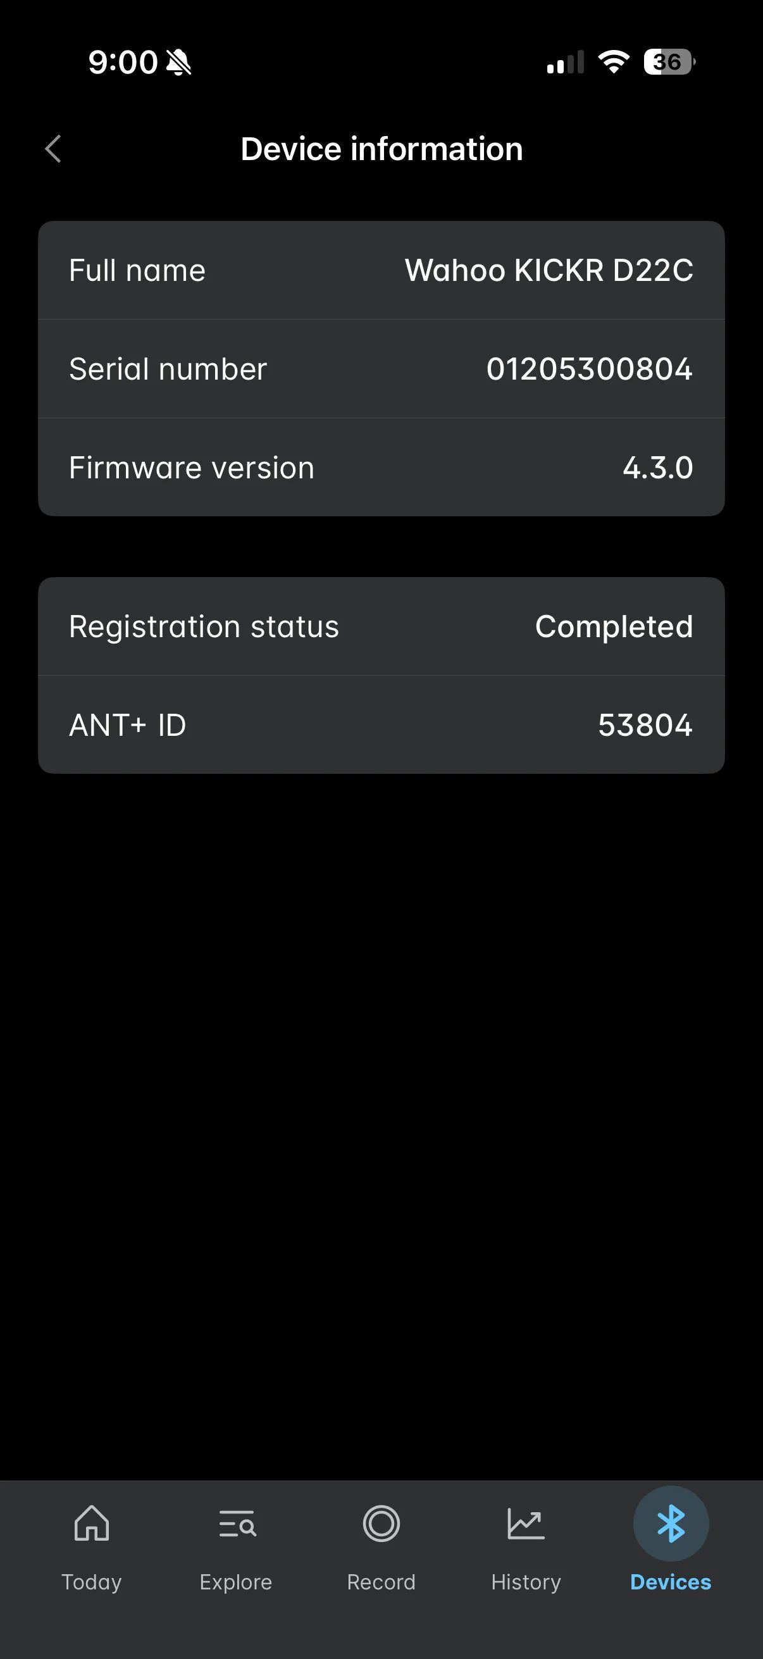Tap the back chevron arrow
763x1659 pixels.
click(53, 149)
